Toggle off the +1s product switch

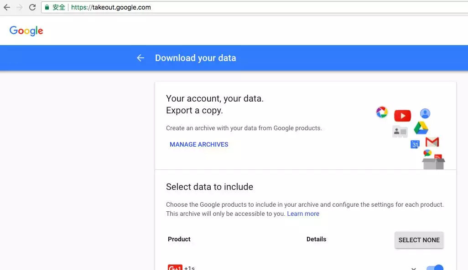coord(435,268)
